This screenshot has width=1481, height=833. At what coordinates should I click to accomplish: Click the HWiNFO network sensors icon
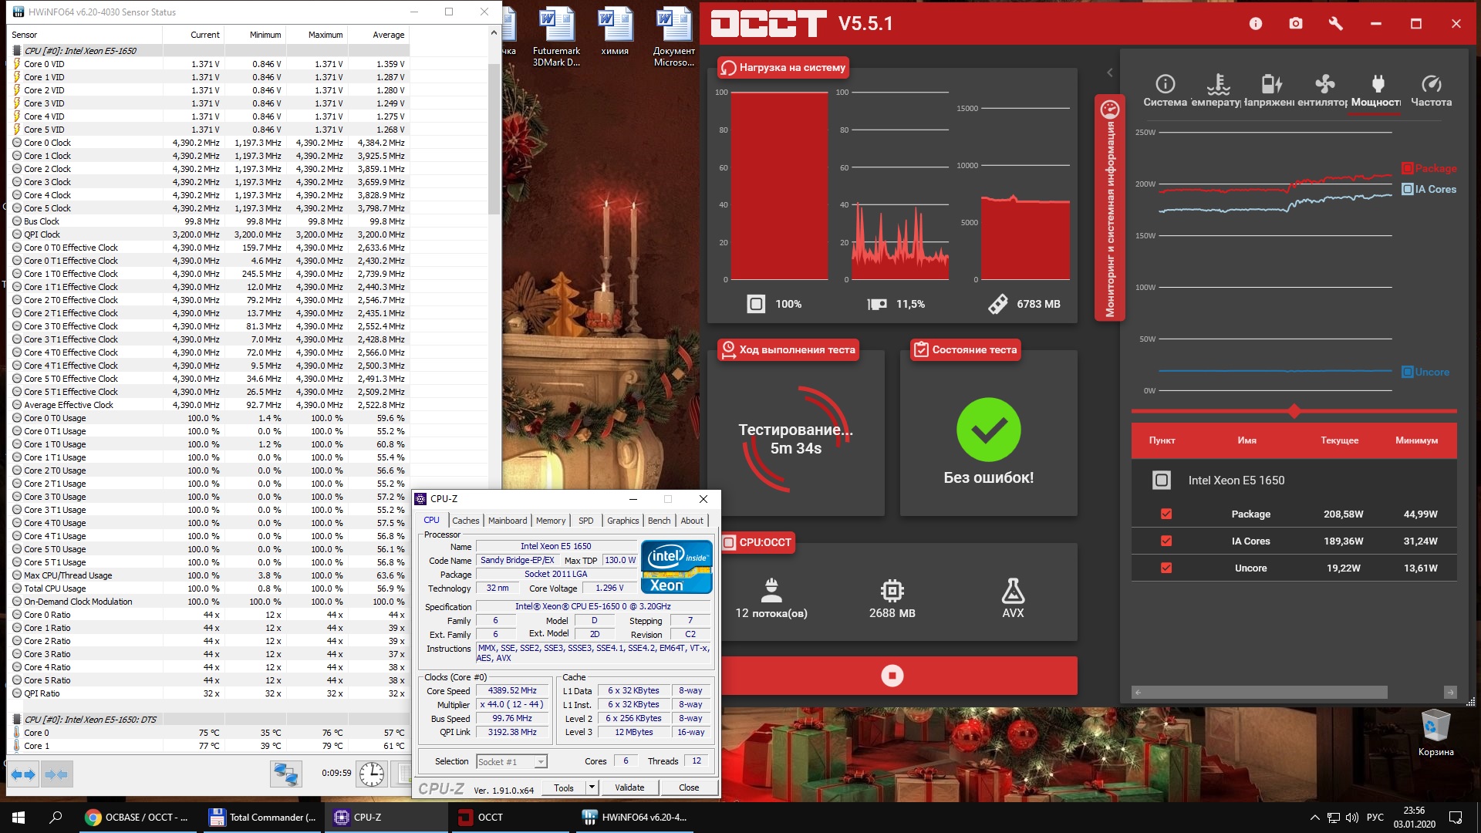pos(285,774)
